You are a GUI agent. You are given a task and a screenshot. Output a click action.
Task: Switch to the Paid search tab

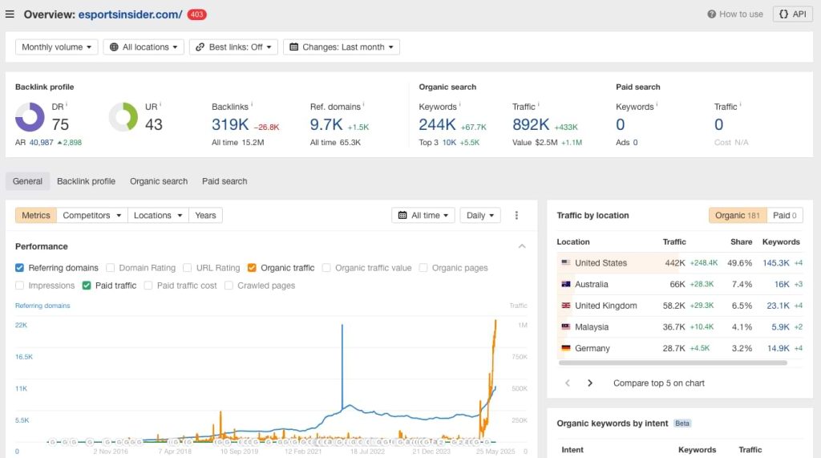[x=224, y=181]
